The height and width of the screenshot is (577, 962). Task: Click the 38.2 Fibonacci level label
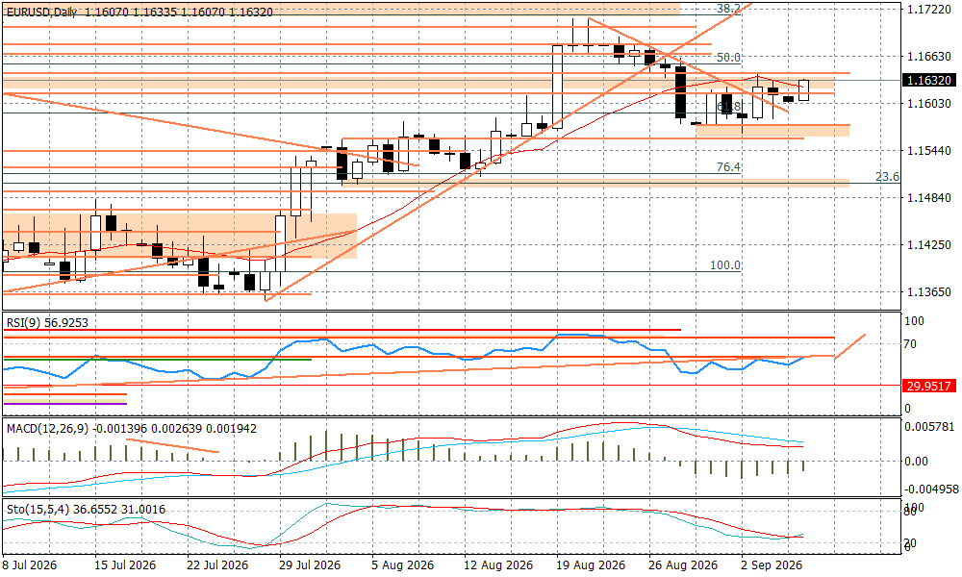(729, 10)
